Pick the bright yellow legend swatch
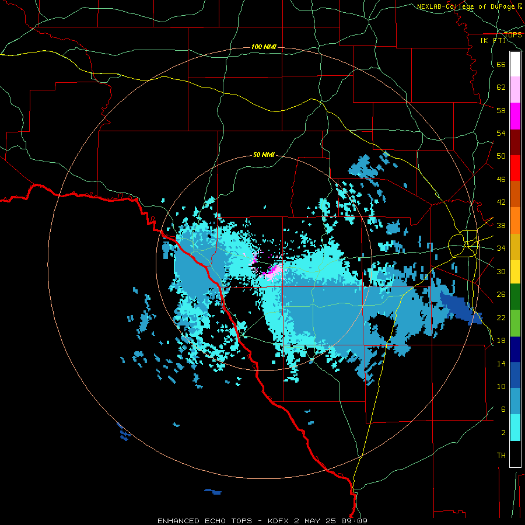The height and width of the screenshot is (525, 525). point(515,272)
